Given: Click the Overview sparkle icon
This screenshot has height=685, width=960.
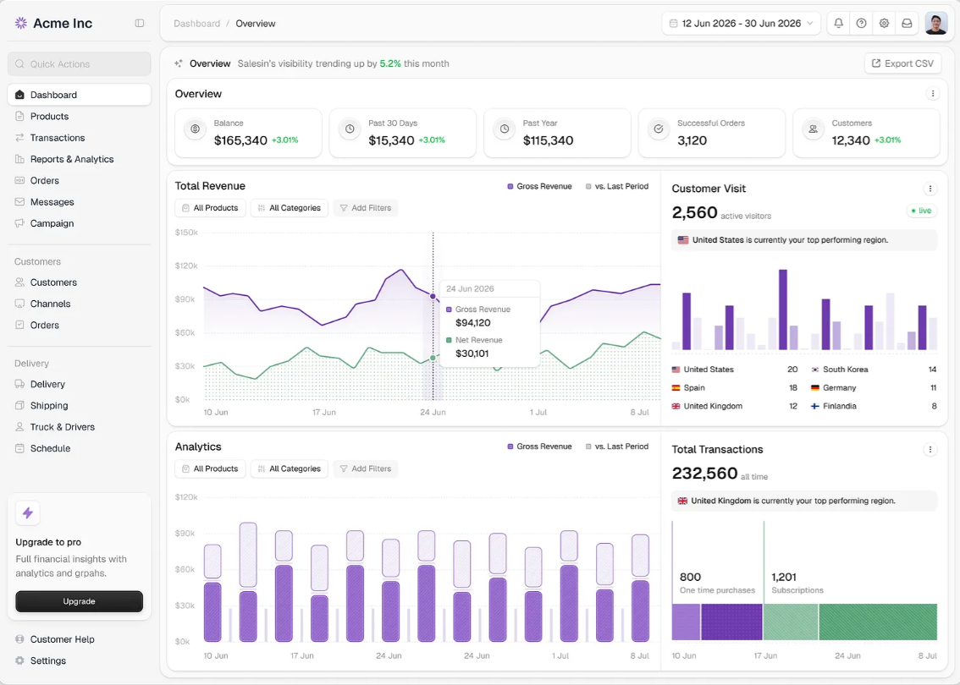Looking at the screenshot, I should 178,63.
